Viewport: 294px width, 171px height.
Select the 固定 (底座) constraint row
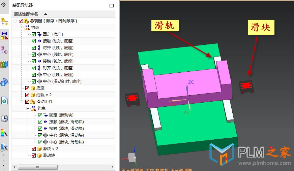(64, 34)
